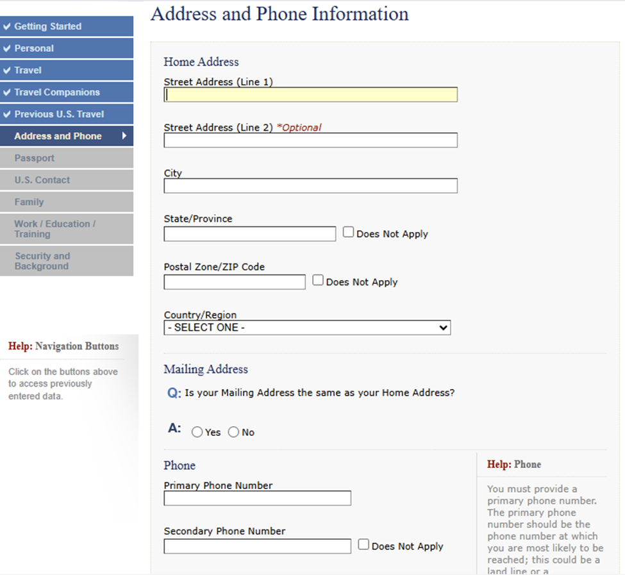Click the Primary Phone Number field
Image resolution: width=625 pixels, height=575 pixels.
click(257, 498)
